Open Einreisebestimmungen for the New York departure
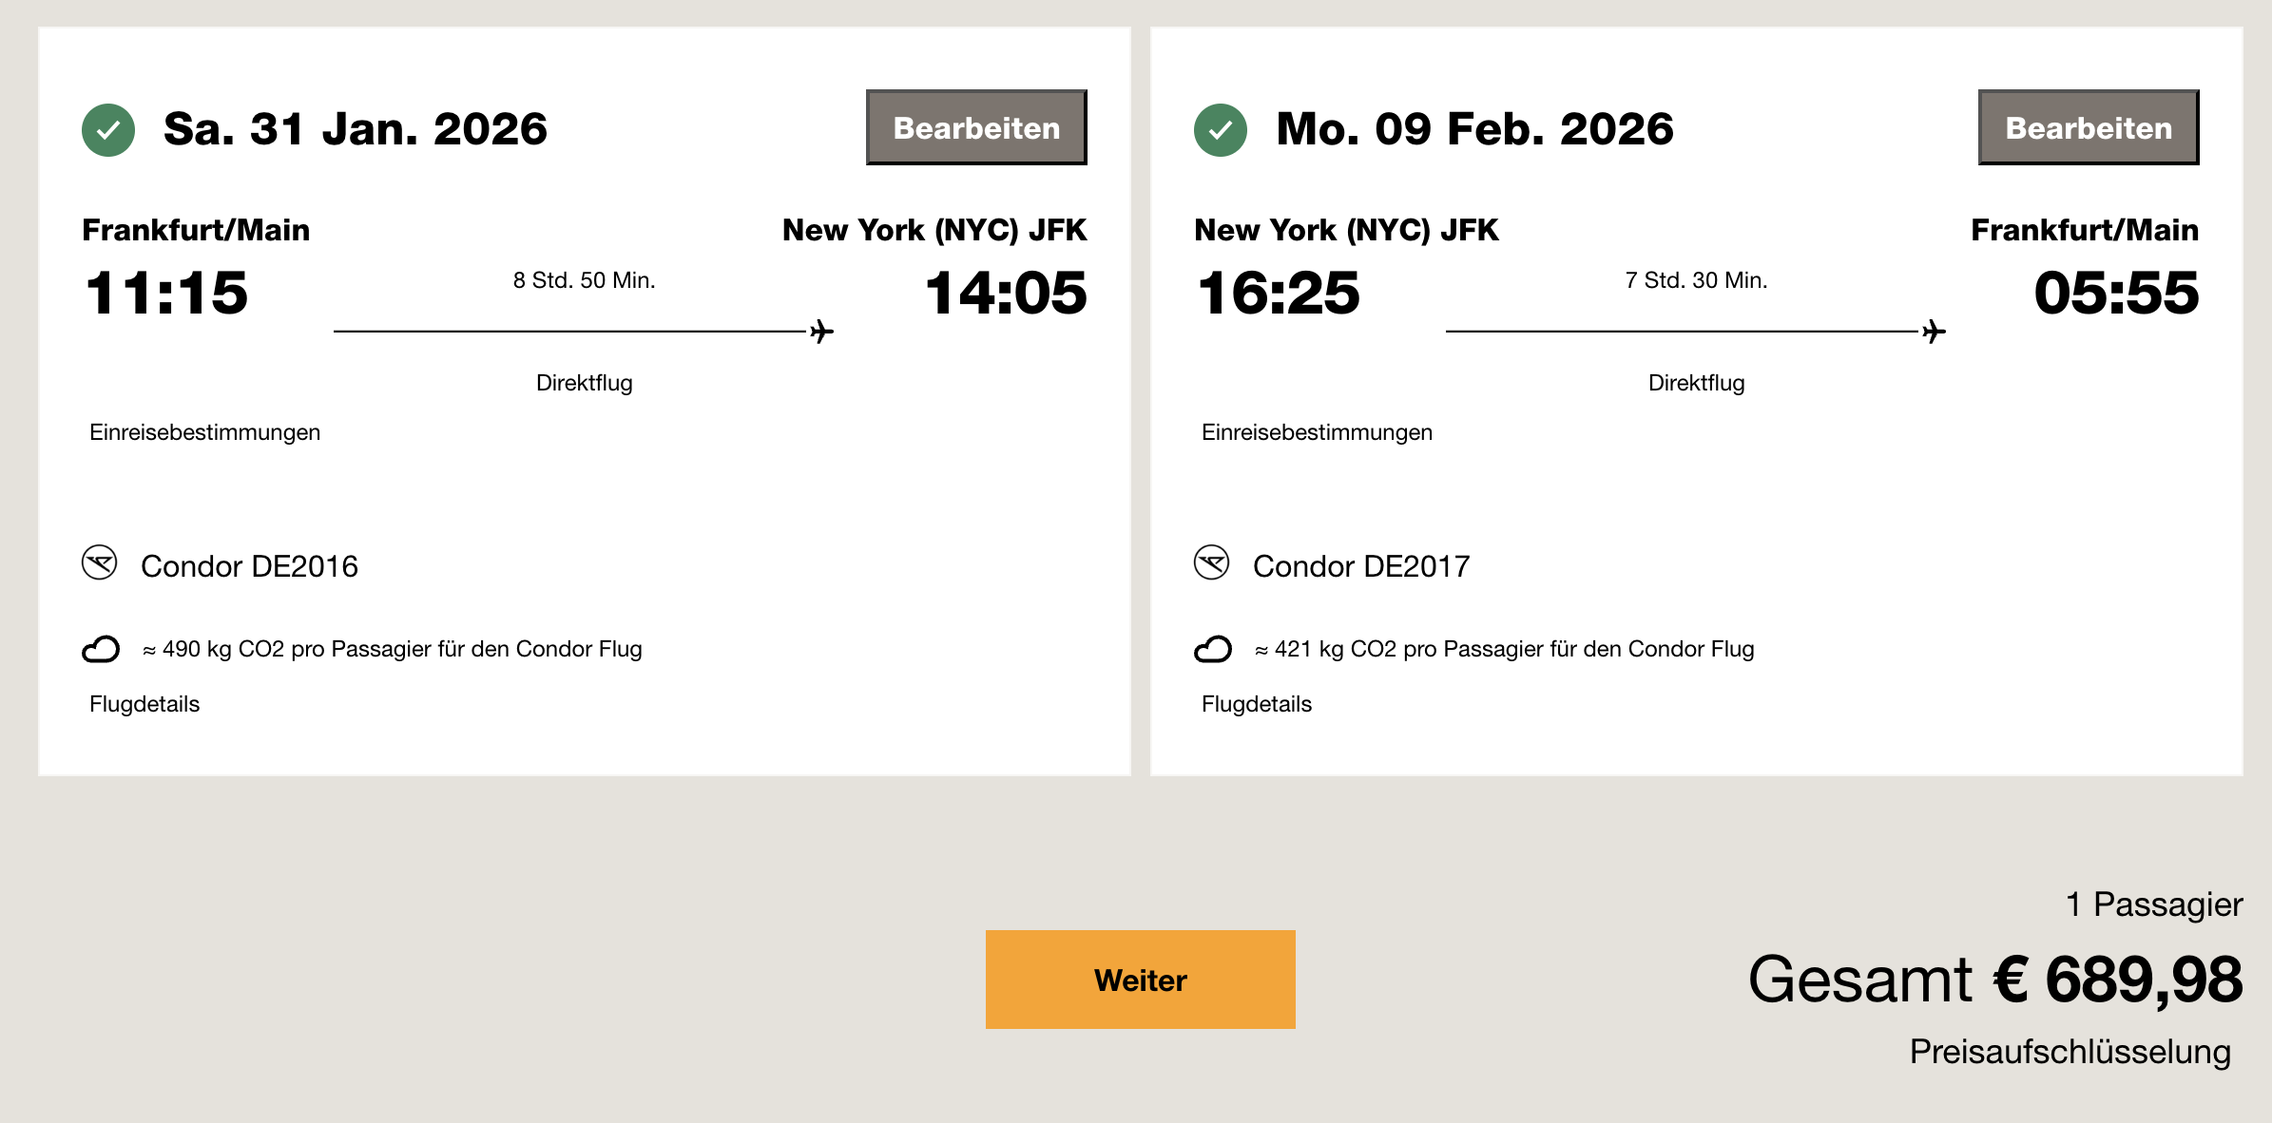 (x=1317, y=432)
